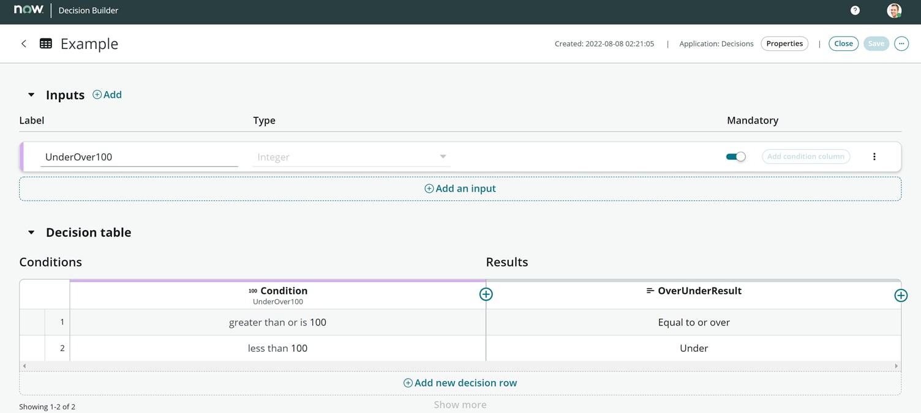This screenshot has width=921, height=413.
Task: Click 'Created: 2022-08-08 02:21:05' text
Action: pos(604,43)
